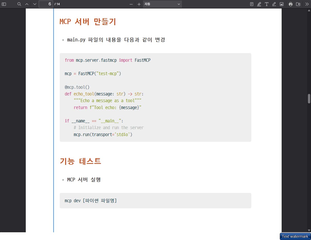
Task: Click the scrollbar up arrow
Action: click(x=309, y=11)
